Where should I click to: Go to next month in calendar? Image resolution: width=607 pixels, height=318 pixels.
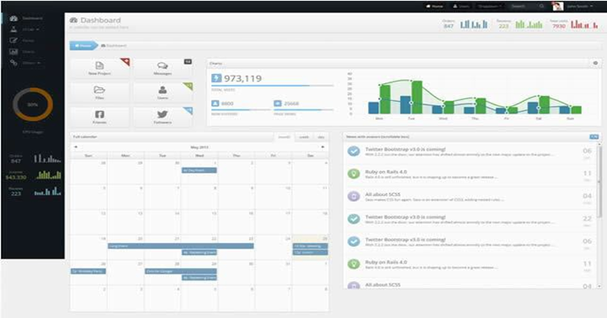click(x=322, y=147)
